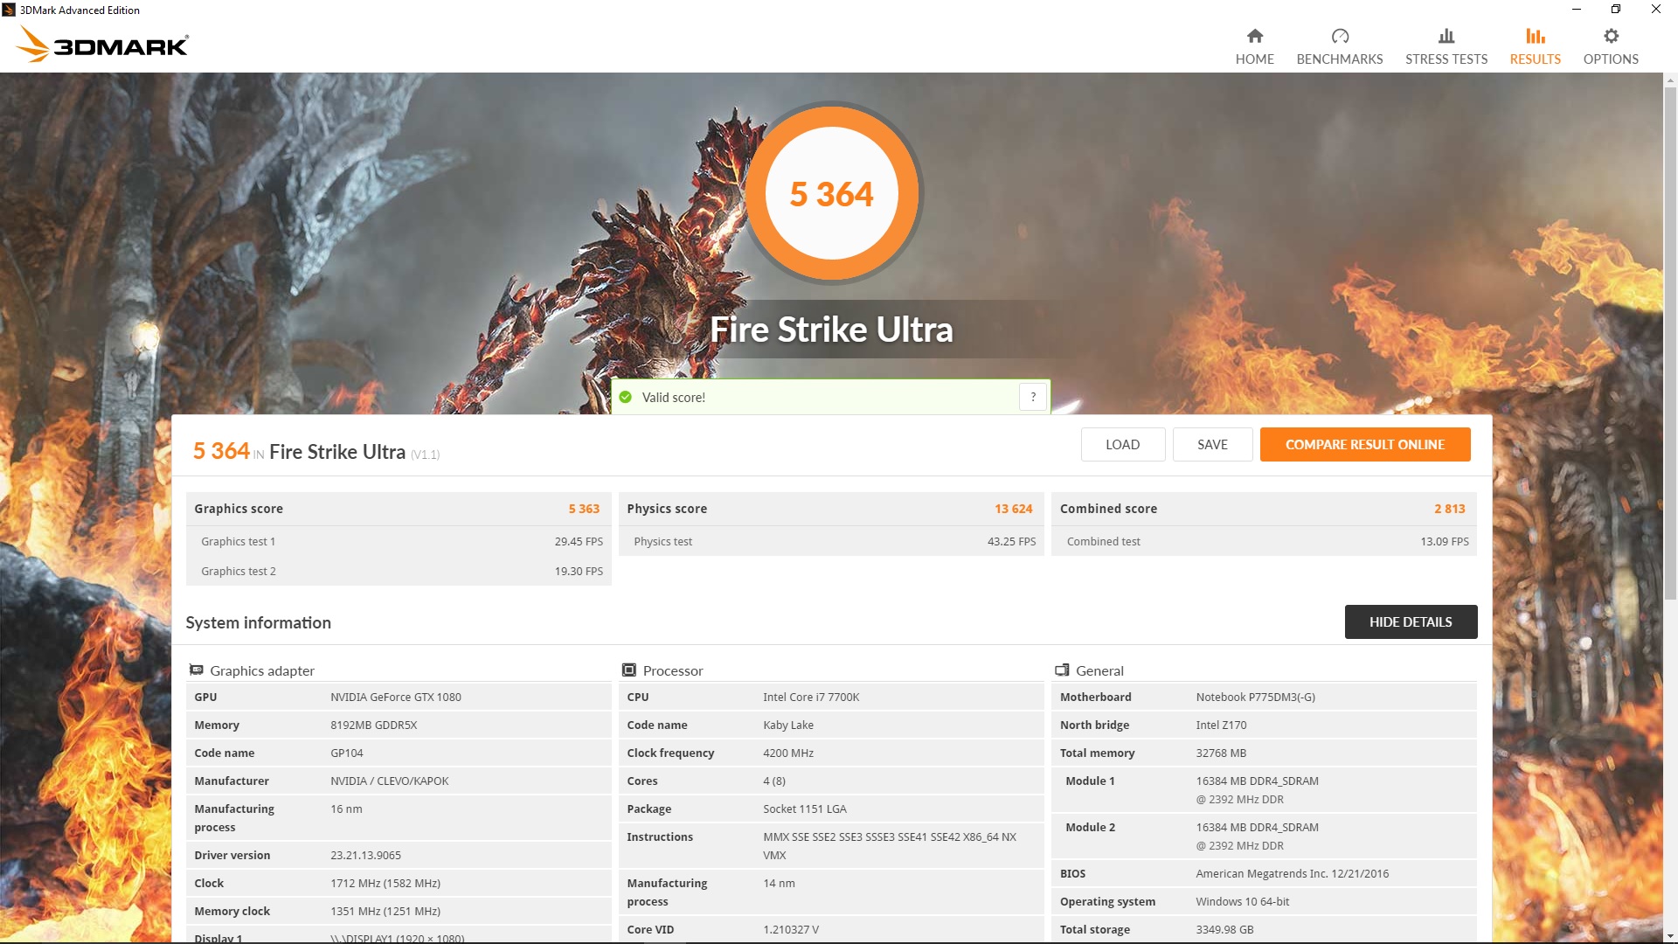Click manufacturer value NVIDIA / CLEVO/KAPOK
Image resolution: width=1678 pixels, height=944 pixels.
(390, 781)
